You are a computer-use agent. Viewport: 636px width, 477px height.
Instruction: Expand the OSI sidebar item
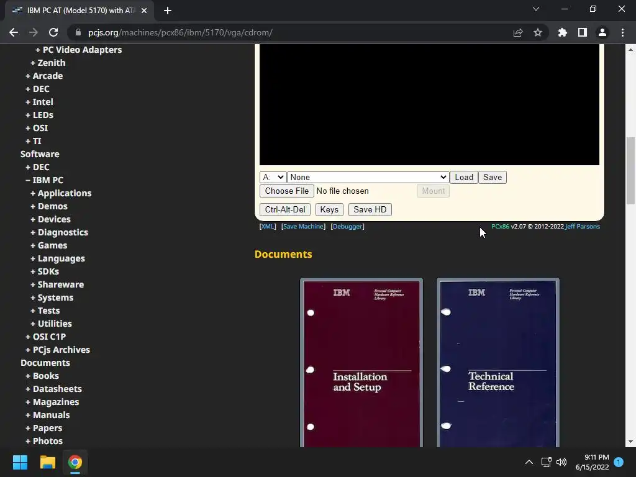(37, 128)
